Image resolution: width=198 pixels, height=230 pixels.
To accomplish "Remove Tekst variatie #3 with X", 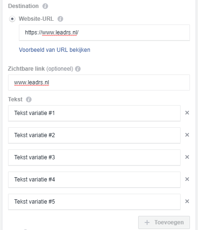I will [x=187, y=157].
